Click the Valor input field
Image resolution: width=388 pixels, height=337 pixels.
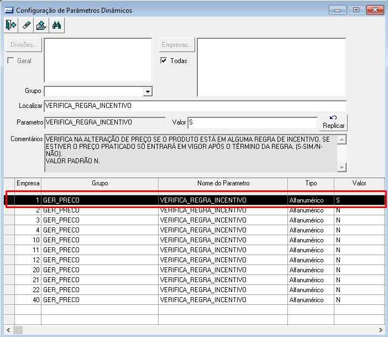(x=253, y=123)
